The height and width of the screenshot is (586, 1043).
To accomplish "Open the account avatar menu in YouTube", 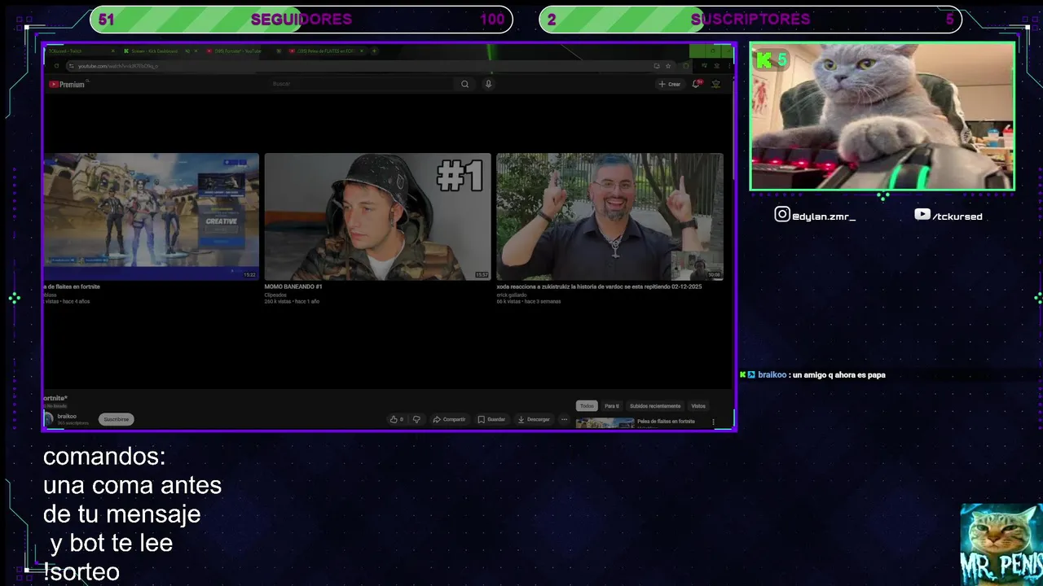I will coord(716,84).
